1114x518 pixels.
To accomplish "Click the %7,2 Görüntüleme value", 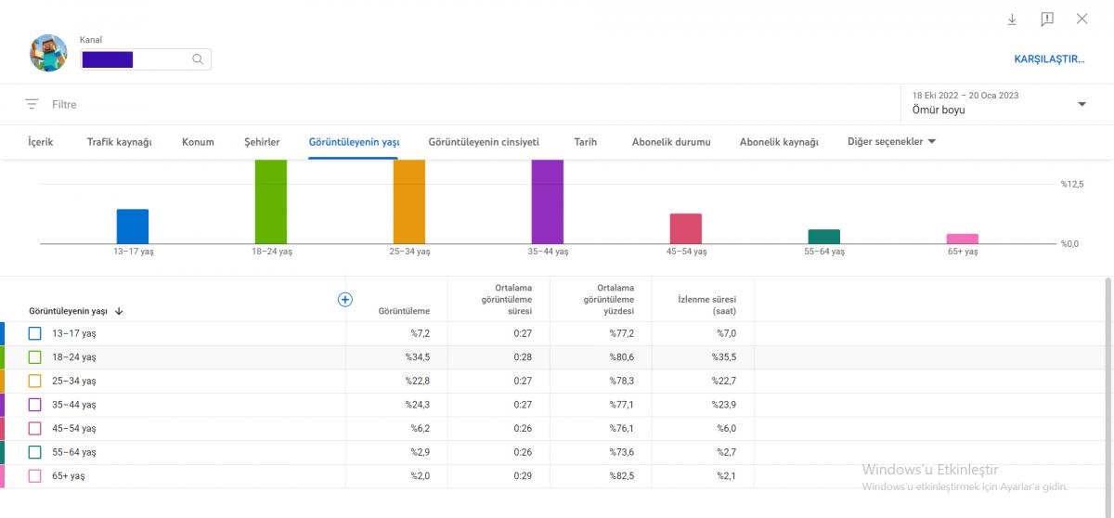I will [x=421, y=333].
